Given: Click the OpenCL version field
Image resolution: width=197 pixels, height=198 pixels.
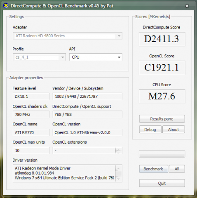Looking at the screenshot, I should [x=87, y=132].
